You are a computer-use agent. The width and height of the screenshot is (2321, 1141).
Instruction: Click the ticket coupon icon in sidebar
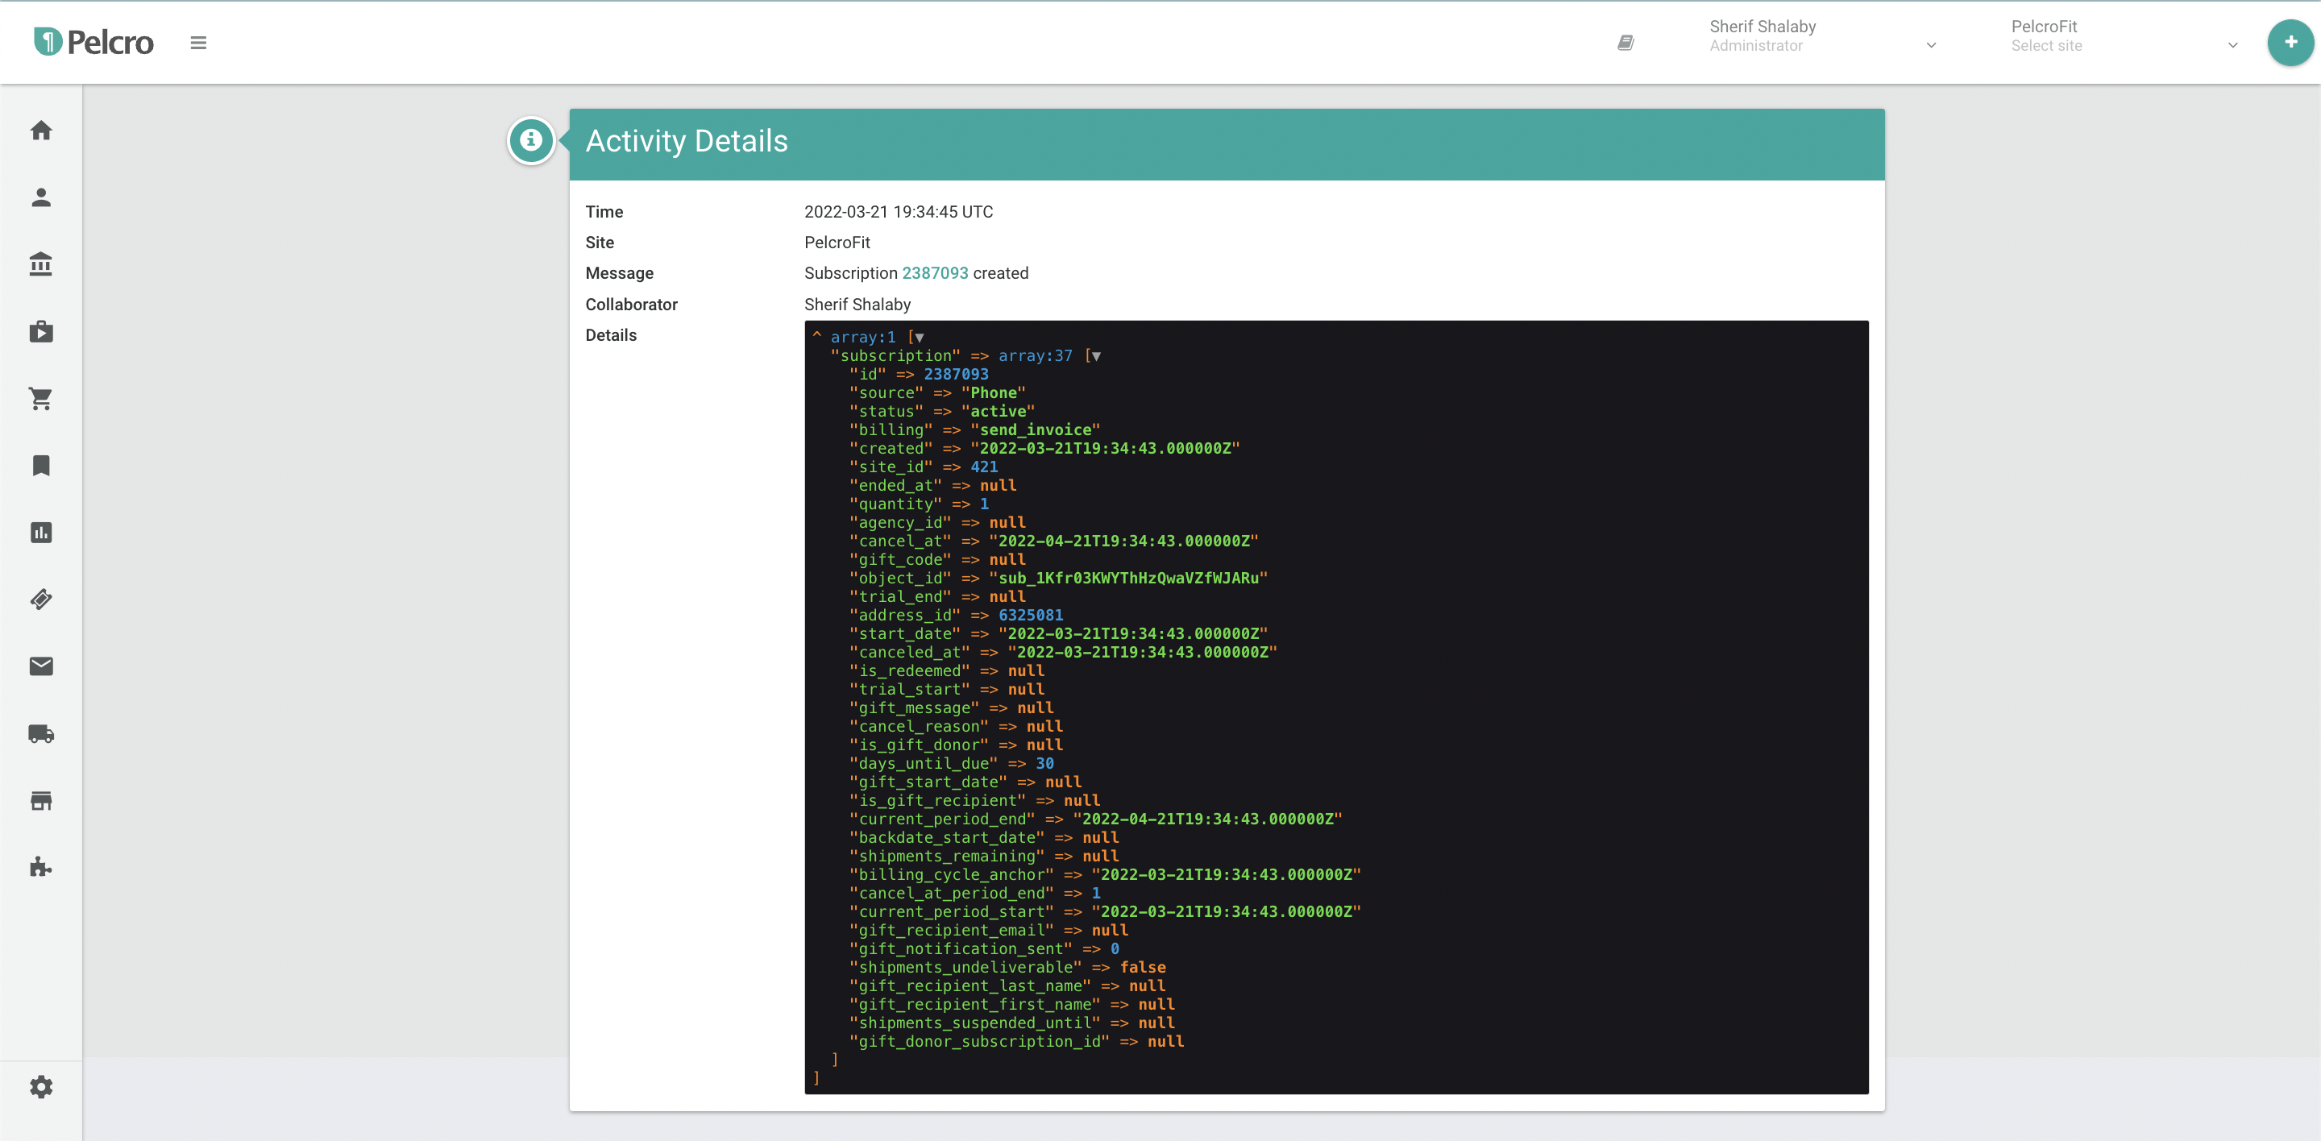click(41, 600)
